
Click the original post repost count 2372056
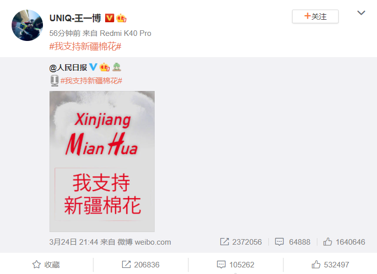tap(241, 242)
